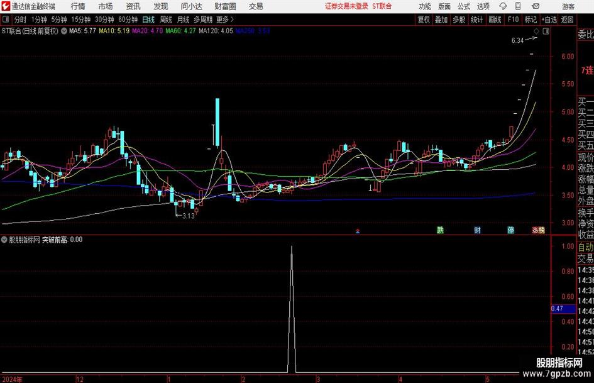This screenshot has width=594, height=383.
Task: Click the 通达信 red logo icon
Action: (x=5, y=6)
